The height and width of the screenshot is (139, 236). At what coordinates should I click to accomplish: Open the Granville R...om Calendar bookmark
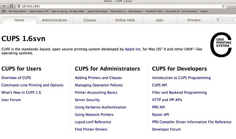pos(181,11)
